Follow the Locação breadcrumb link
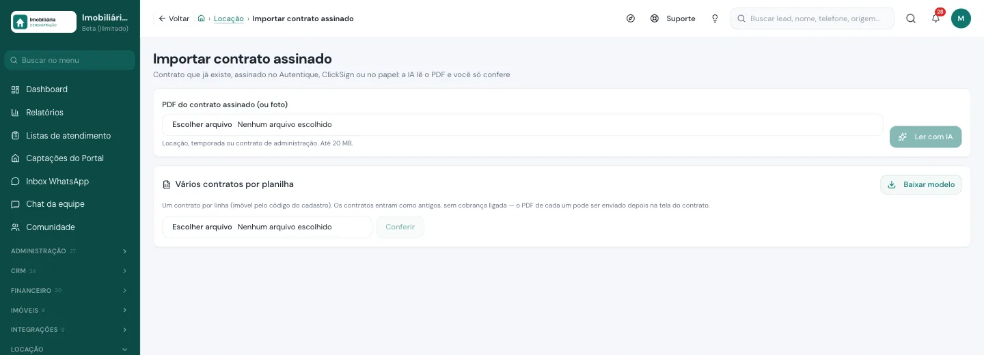 click(229, 18)
